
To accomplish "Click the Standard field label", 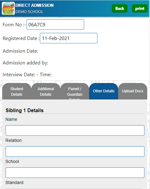I will click(15, 182).
